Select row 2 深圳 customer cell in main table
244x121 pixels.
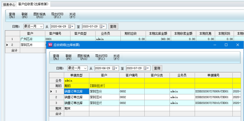coord(32,45)
